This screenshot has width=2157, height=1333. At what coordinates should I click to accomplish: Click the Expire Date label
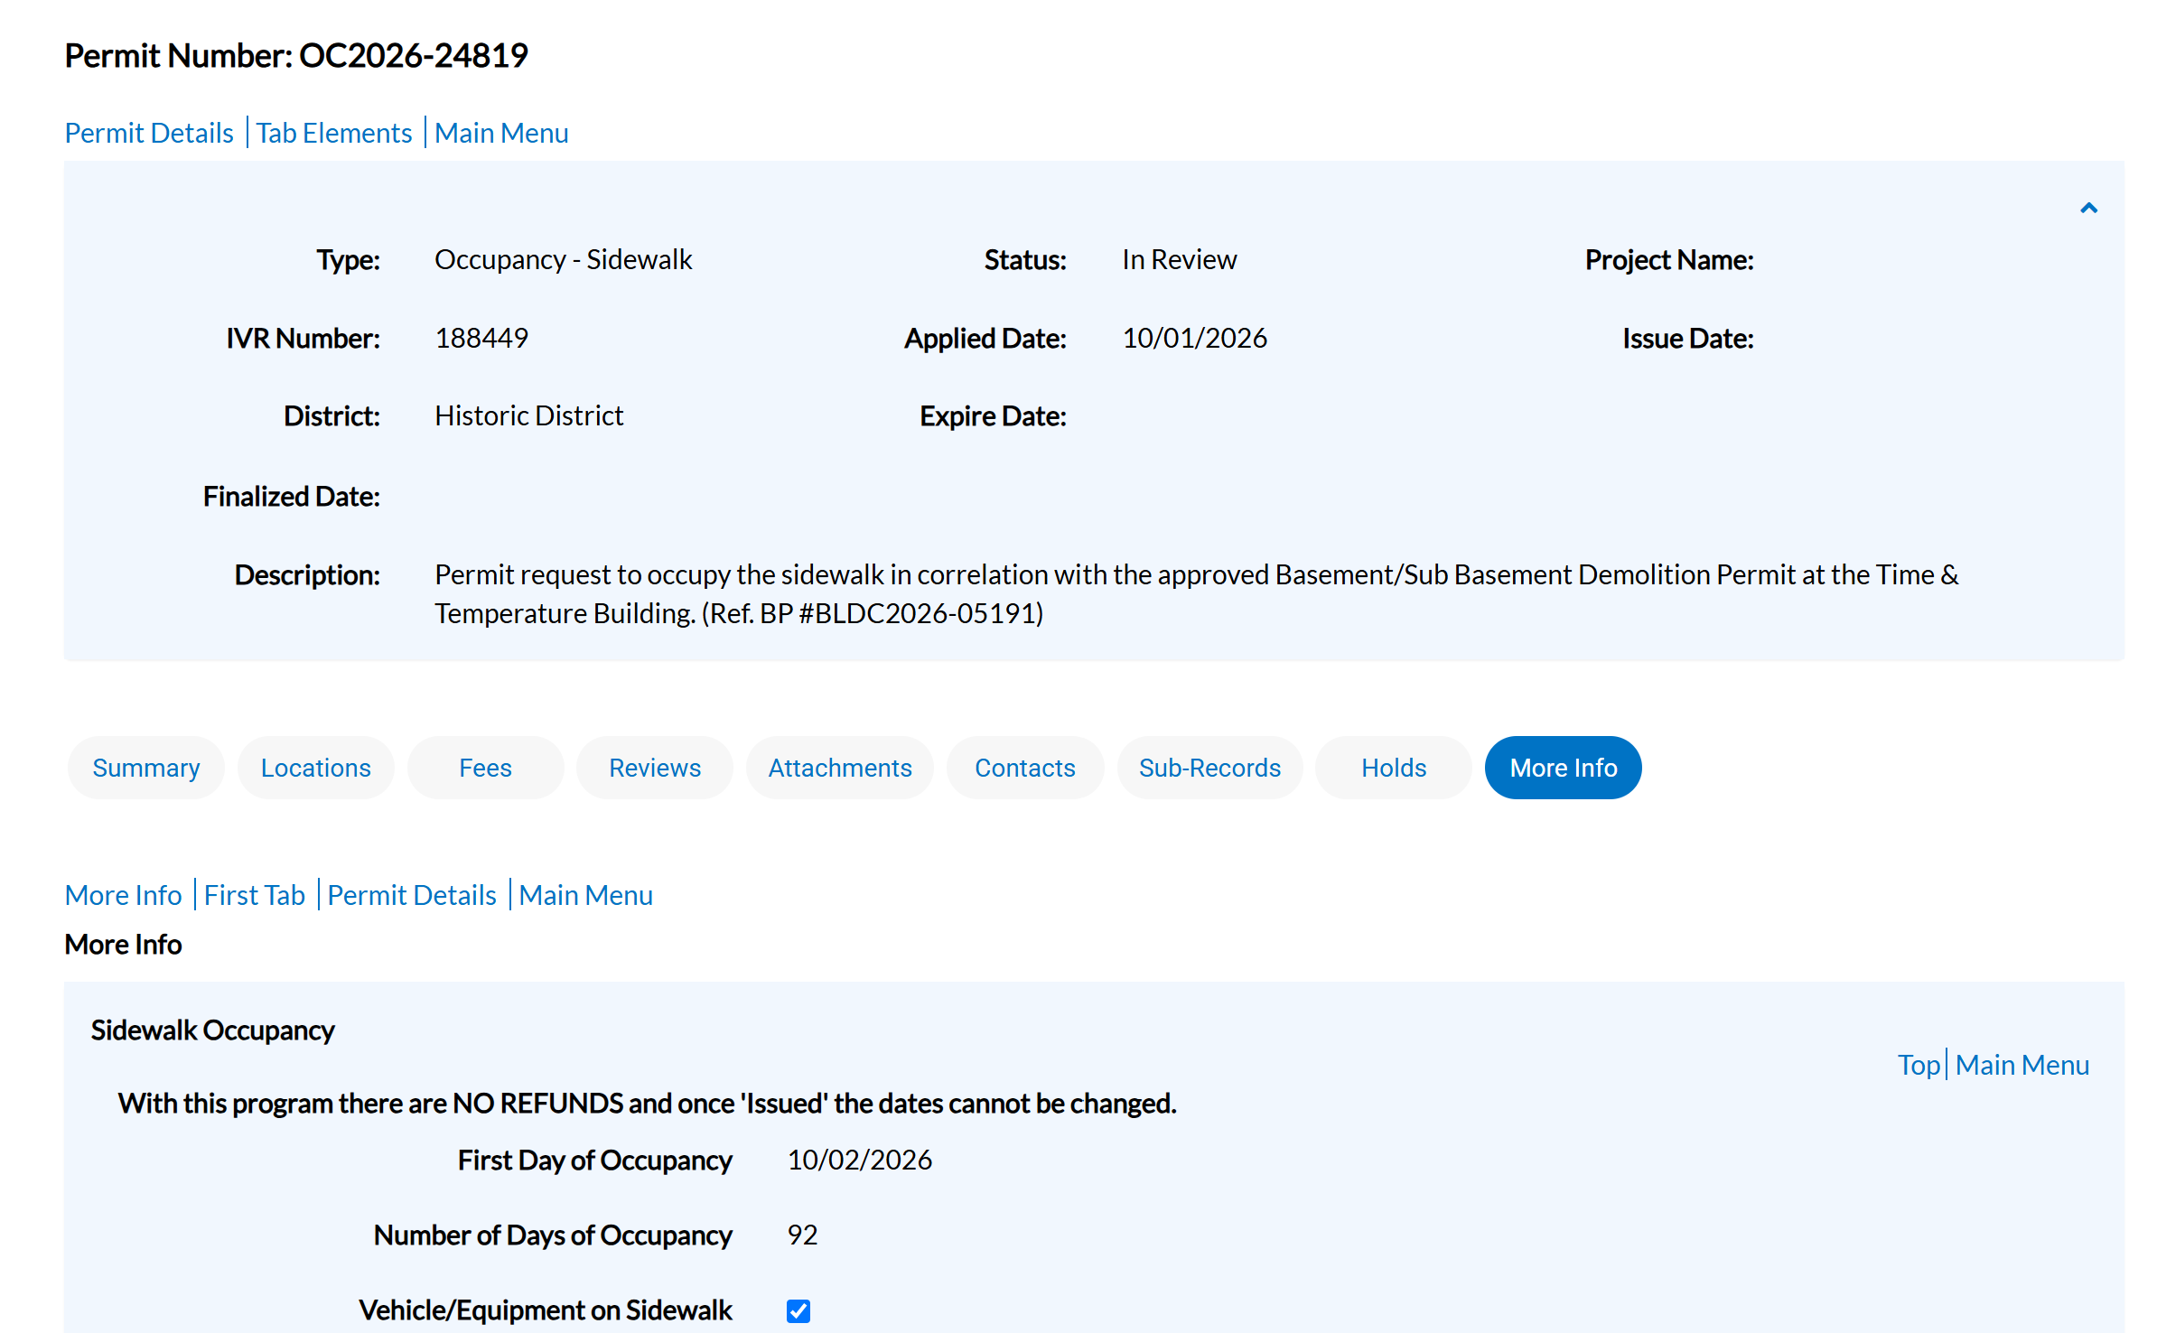[x=993, y=415]
